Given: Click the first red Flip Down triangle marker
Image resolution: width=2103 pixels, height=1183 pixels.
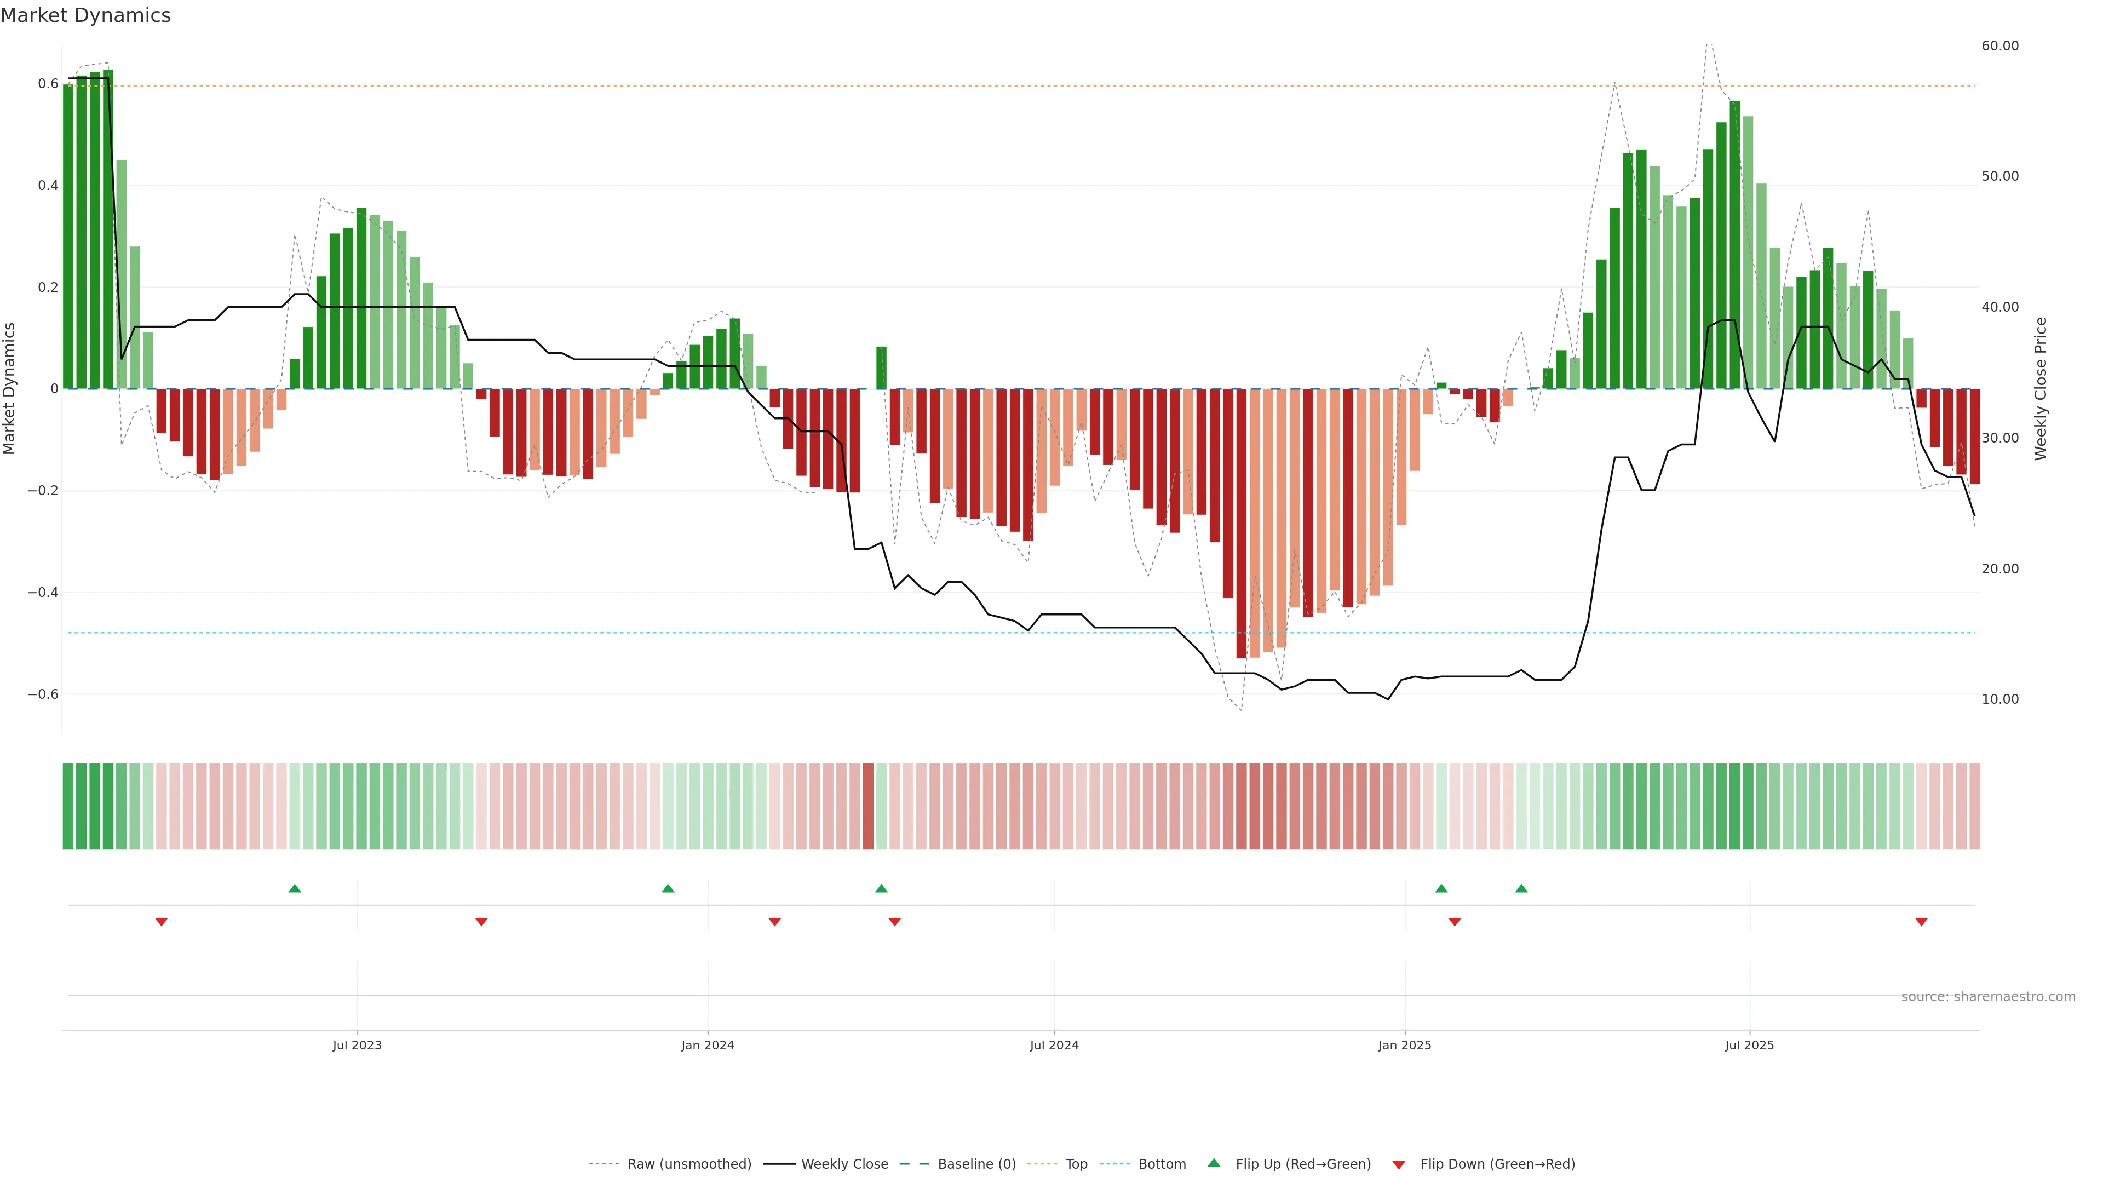Looking at the screenshot, I should click(162, 922).
